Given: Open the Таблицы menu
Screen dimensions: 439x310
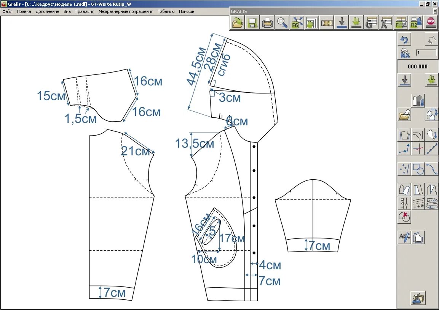Looking at the screenshot, I should pyautogui.click(x=166, y=11).
